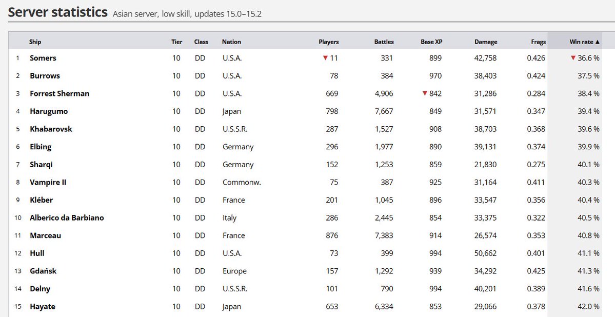615x317 pixels.
Task: Open the Hayate ship entry
Action: click(x=43, y=306)
